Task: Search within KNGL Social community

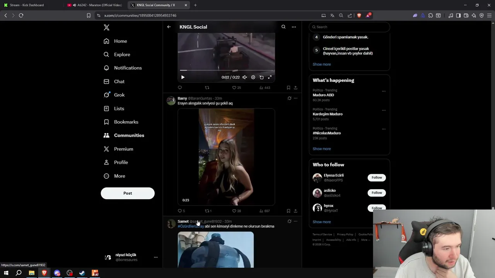Action: click(x=283, y=27)
